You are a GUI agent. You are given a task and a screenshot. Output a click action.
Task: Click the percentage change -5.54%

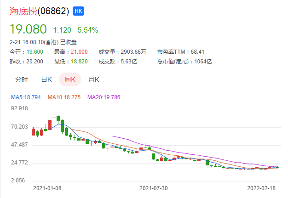click(x=86, y=30)
